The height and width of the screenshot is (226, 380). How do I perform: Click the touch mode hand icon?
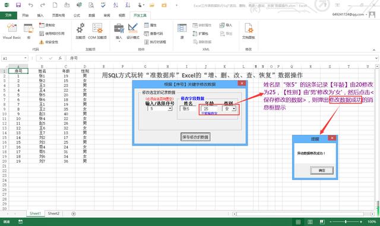point(140,5)
